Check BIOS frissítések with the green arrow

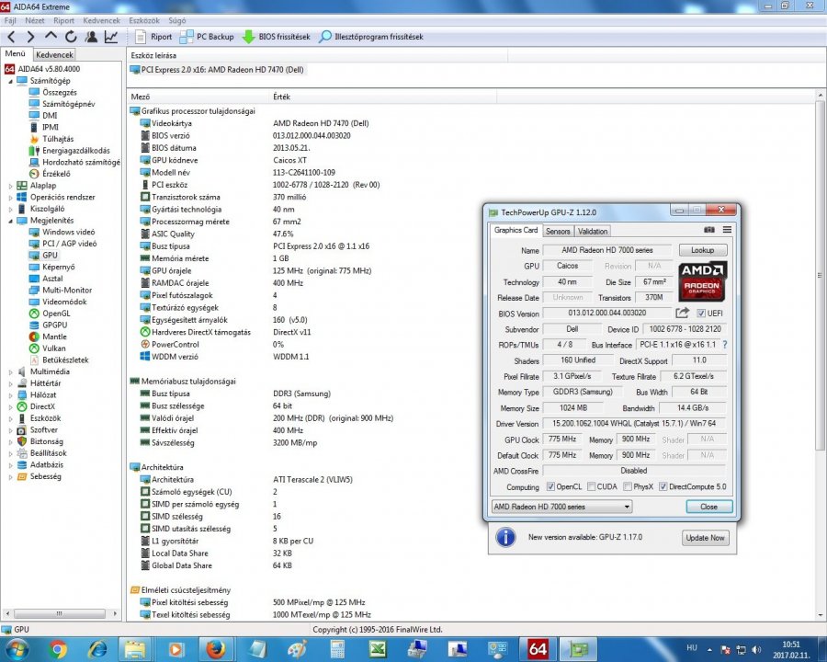tap(276, 37)
